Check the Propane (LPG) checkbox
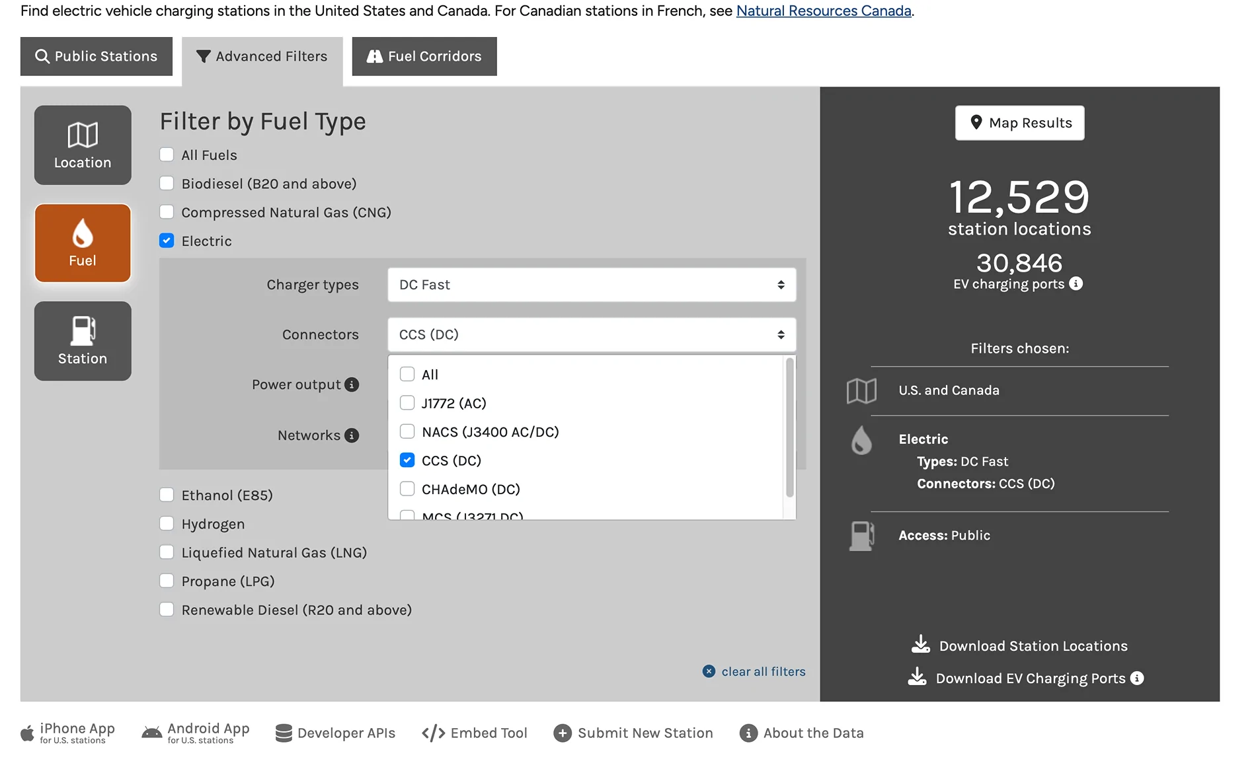1256x771 pixels. click(167, 581)
